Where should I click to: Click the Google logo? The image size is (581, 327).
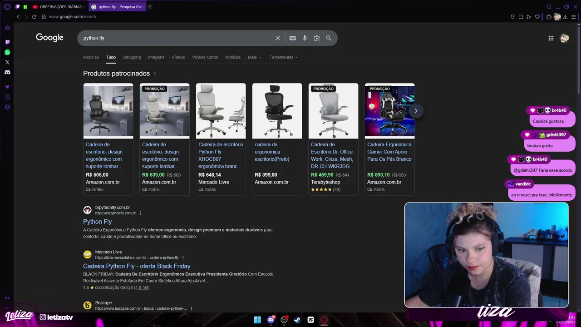pyautogui.click(x=49, y=38)
